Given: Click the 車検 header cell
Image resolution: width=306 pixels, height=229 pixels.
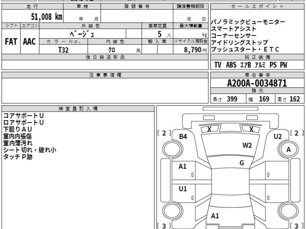Looking at the screenshot, I should pyautogui.click(x=82, y=7).
